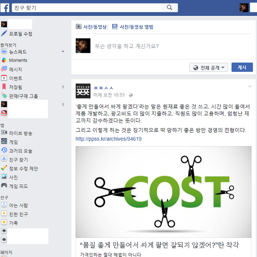
Task: Open 과거의 오늘 in sidebar
Action: tap(21, 151)
